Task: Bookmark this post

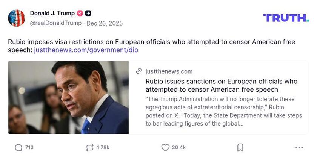Action: [240, 148]
